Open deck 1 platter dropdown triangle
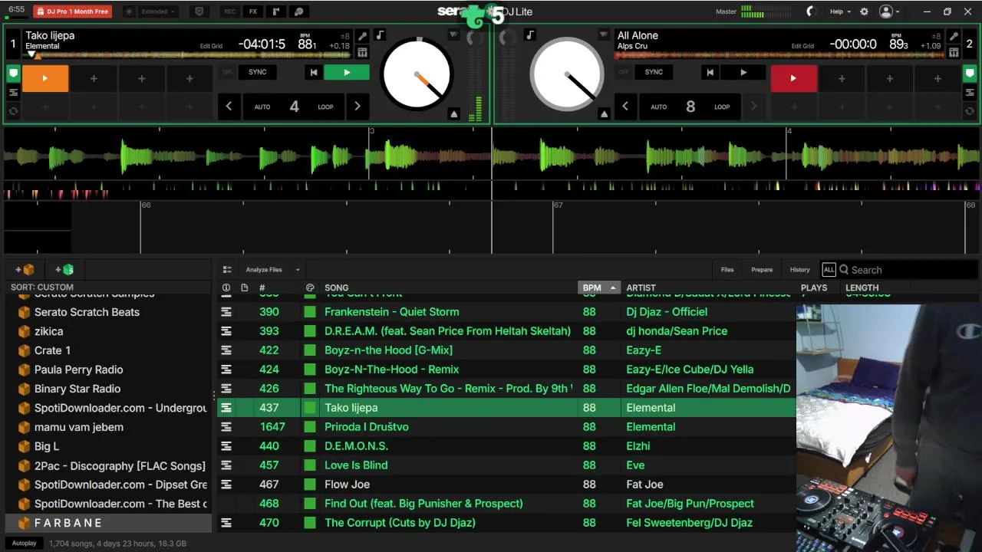This screenshot has width=982, height=552. [x=454, y=35]
